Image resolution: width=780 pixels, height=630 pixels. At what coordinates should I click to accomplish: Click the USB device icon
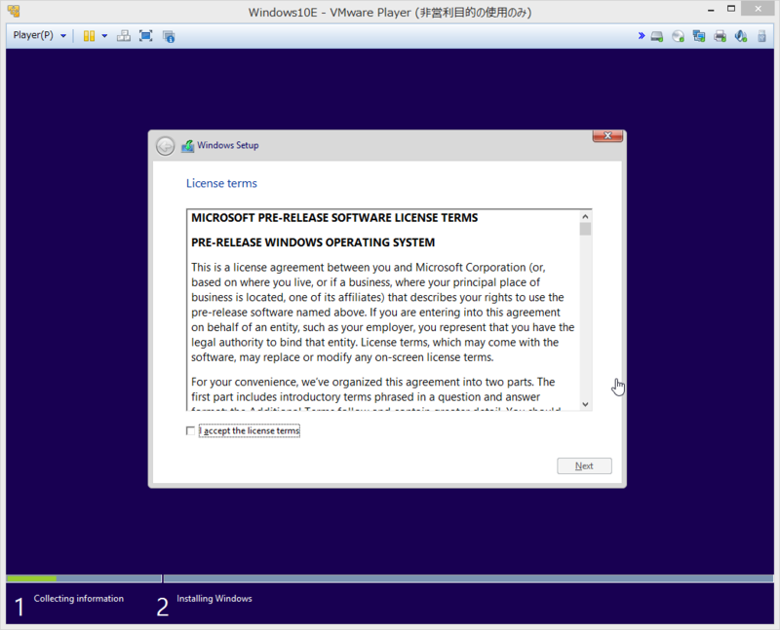click(x=761, y=36)
